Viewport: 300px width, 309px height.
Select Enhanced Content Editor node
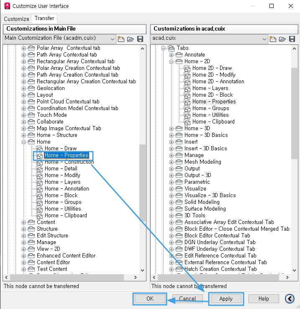66,255
